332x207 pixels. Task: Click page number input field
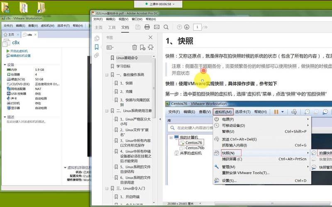[x=197, y=27]
